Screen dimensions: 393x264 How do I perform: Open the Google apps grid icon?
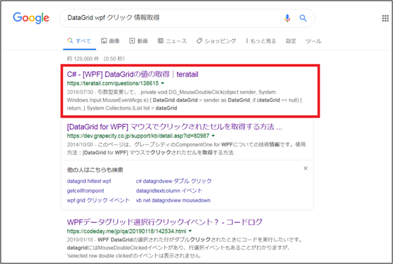(x=385, y=19)
